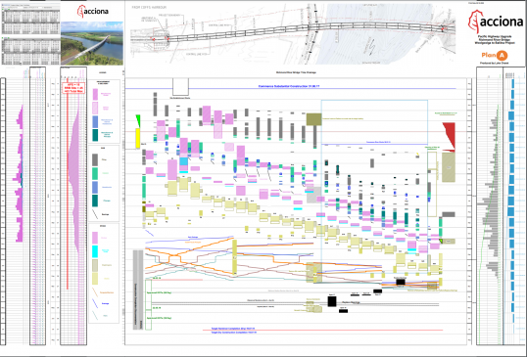Viewport: 527px width, 357px height.
Task: Select the dark grey bar at right edge
Action: point(449,214)
